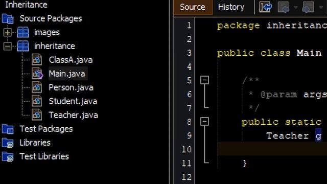Click the Teacher.java file icon
The height and width of the screenshot is (184, 327).
[37, 115]
